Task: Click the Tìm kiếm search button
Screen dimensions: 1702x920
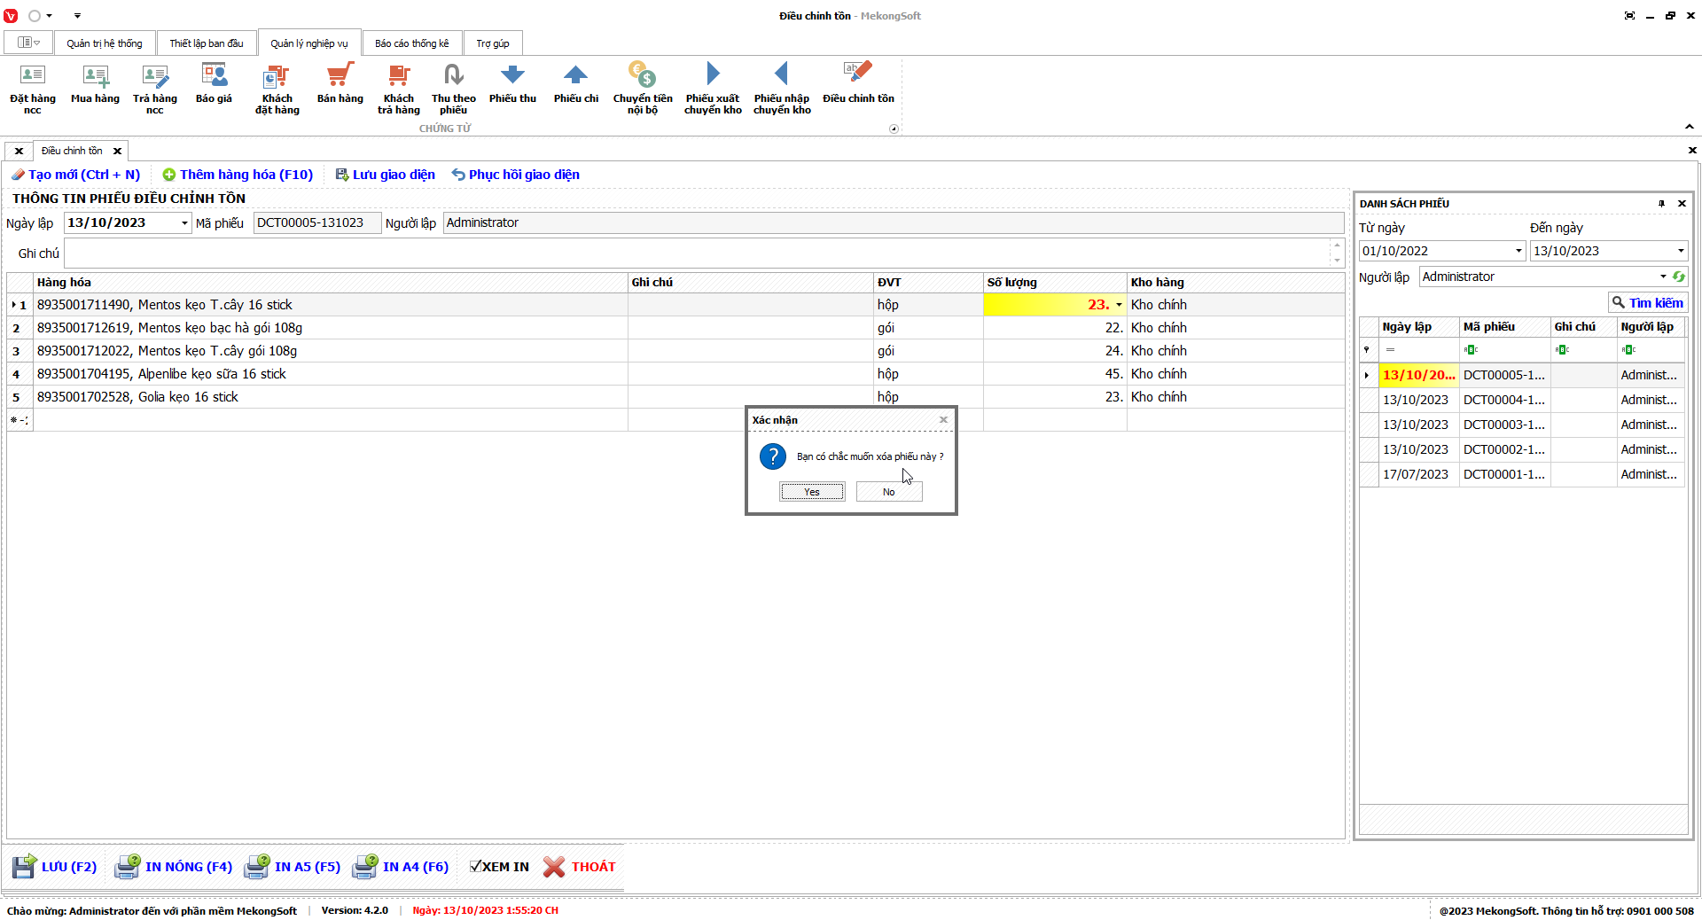Action: click(x=1647, y=303)
